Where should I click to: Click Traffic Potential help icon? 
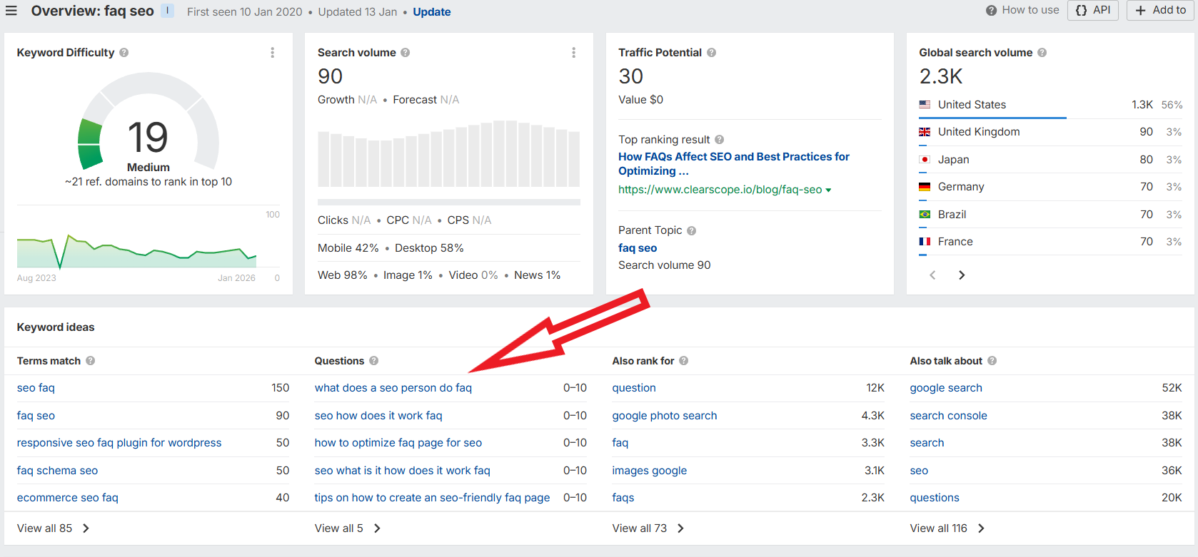[712, 53]
